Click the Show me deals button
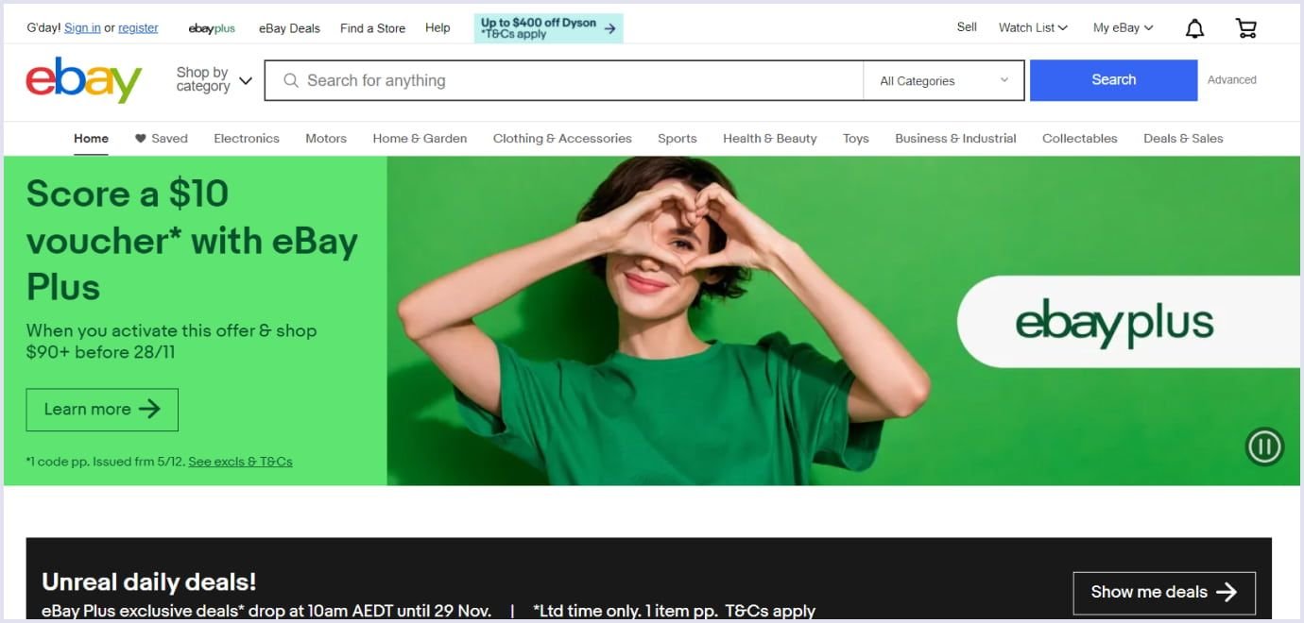 coord(1164,593)
